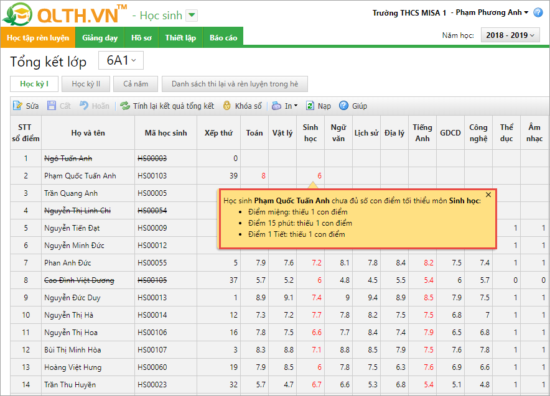Open the 6A1 class selector

pos(121,61)
